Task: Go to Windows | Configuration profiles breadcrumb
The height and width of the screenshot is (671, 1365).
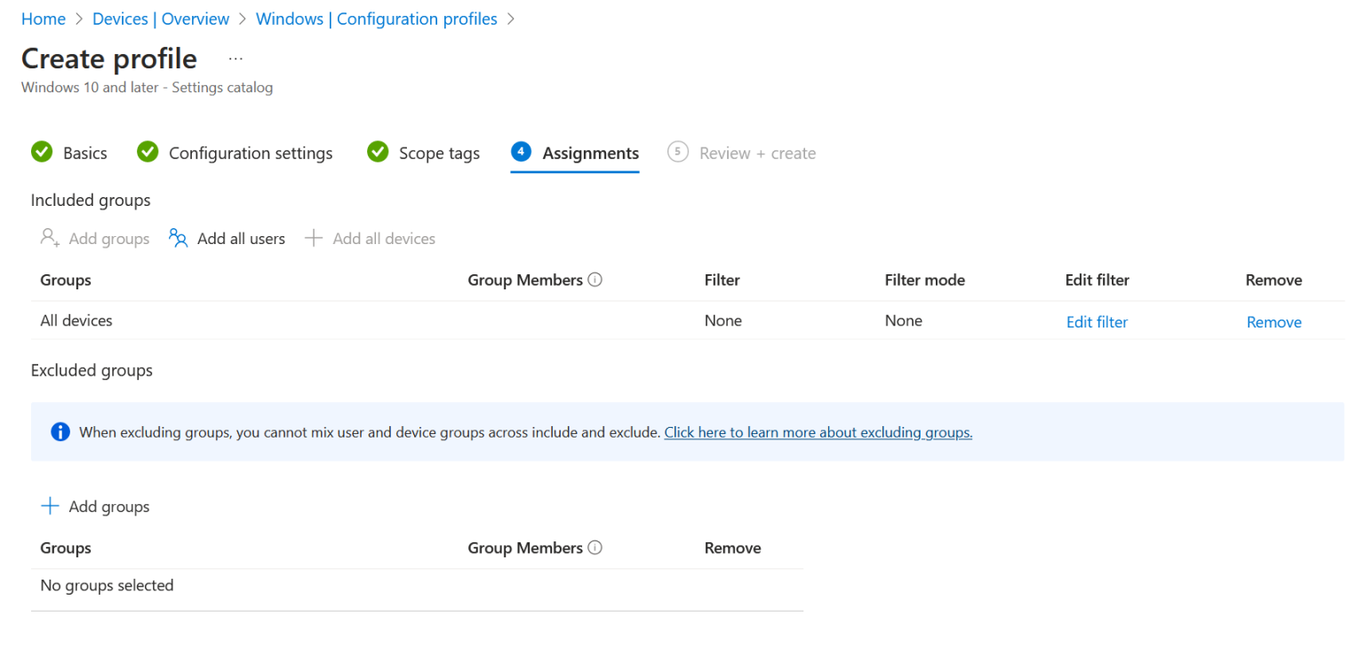Action: (x=377, y=19)
